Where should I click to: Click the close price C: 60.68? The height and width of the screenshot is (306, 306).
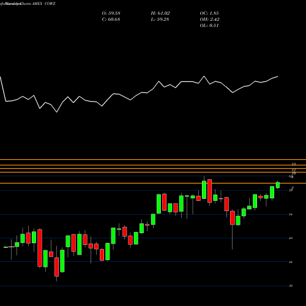111,20
